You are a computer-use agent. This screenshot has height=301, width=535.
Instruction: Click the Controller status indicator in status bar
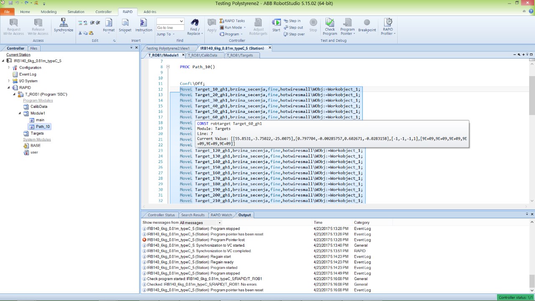pos(516,298)
